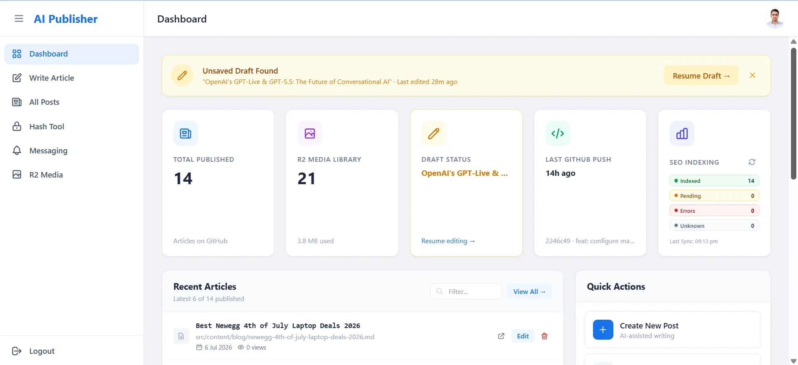
Task: Click the 2246c49 commit message text
Action: coord(590,241)
